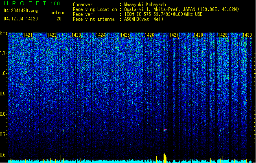Screen dimensions: 256x163
Task: Click the Receiving Location label
Action: click(x=95, y=9)
